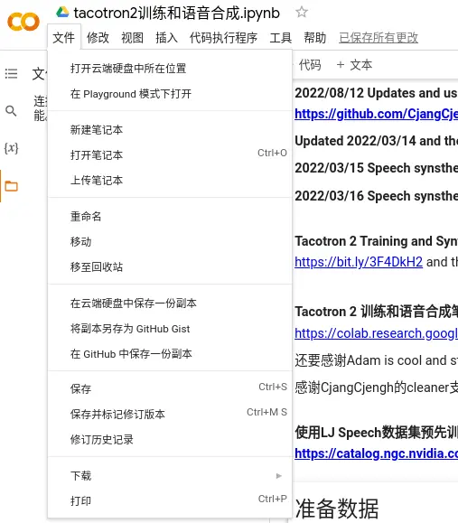Open the 文件 menu
This screenshot has width=458, height=523.
point(64,37)
